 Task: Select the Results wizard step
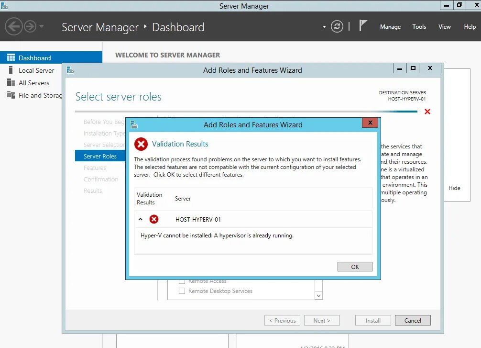[x=93, y=191]
